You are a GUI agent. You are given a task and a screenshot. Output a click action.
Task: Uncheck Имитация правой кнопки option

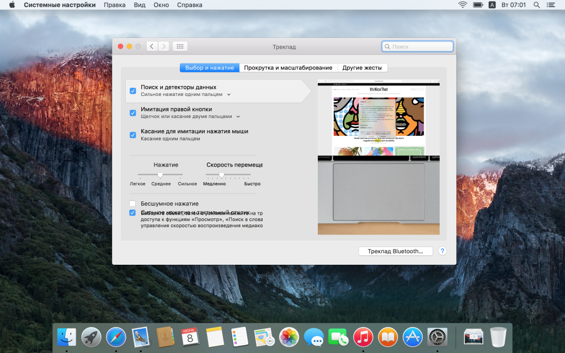(132, 113)
